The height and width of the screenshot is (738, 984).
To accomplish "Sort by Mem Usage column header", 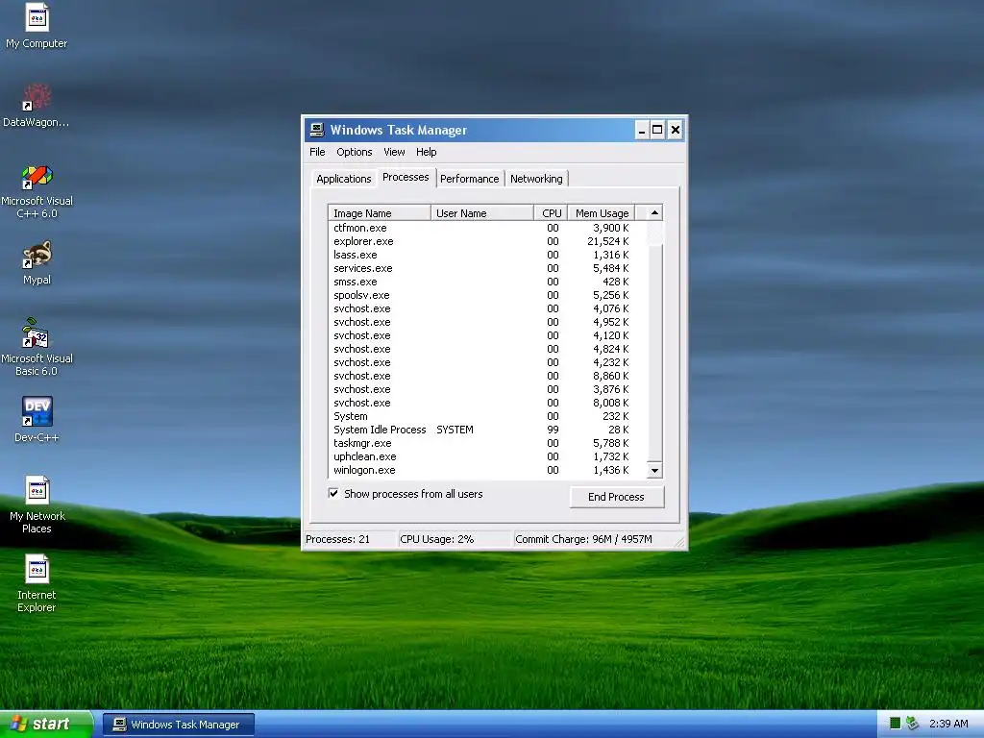I will pos(602,213).
